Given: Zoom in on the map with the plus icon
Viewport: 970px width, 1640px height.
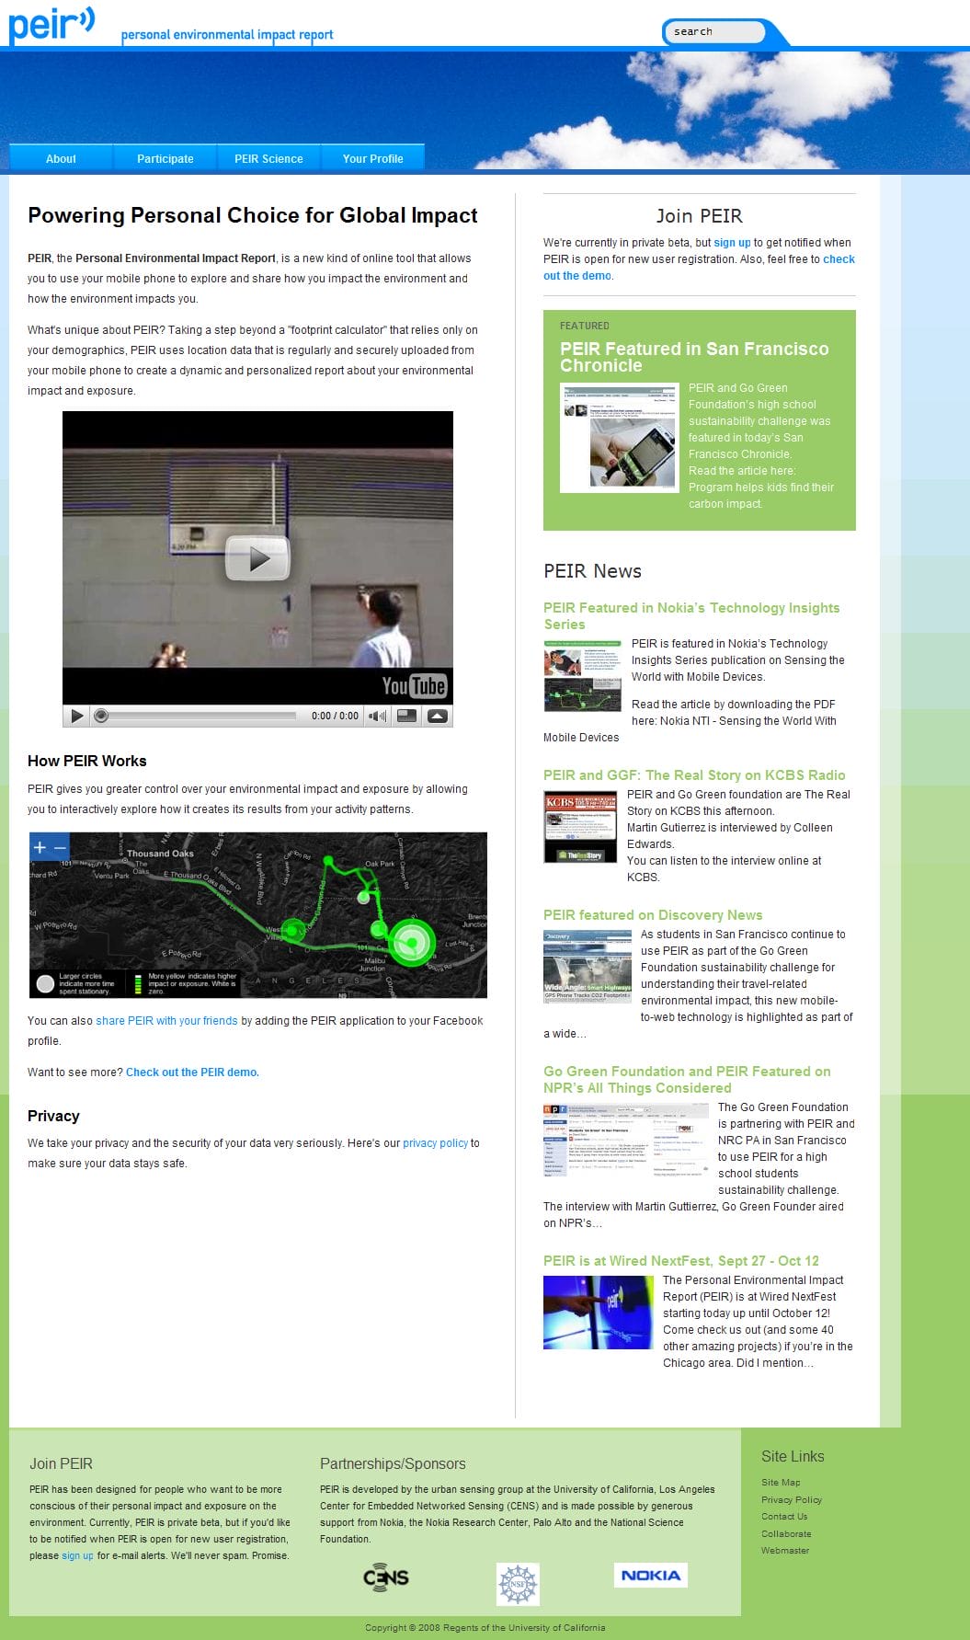Looking at the screenshot, I should point(40,847).
